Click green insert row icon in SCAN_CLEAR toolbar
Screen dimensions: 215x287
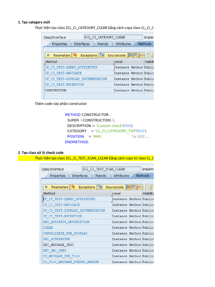pos(148,187)
